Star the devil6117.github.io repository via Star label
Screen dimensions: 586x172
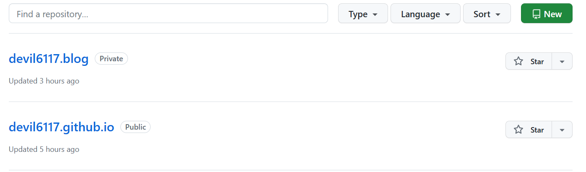click(x=537, y=130)
